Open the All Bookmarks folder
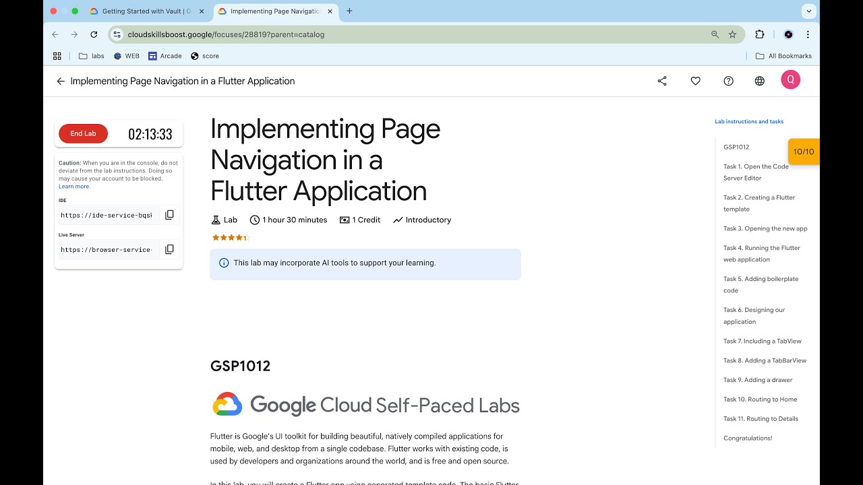The image size is (863, 485). [x=783, y=56]
